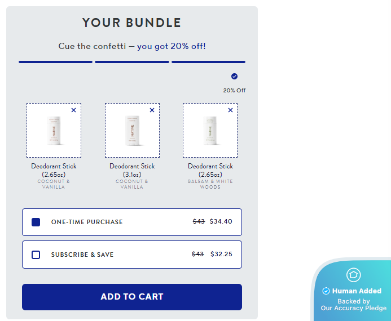This screenshot has height=321, width=391.
Task: Click the third progress bar segment
Action: pos(208,62)
